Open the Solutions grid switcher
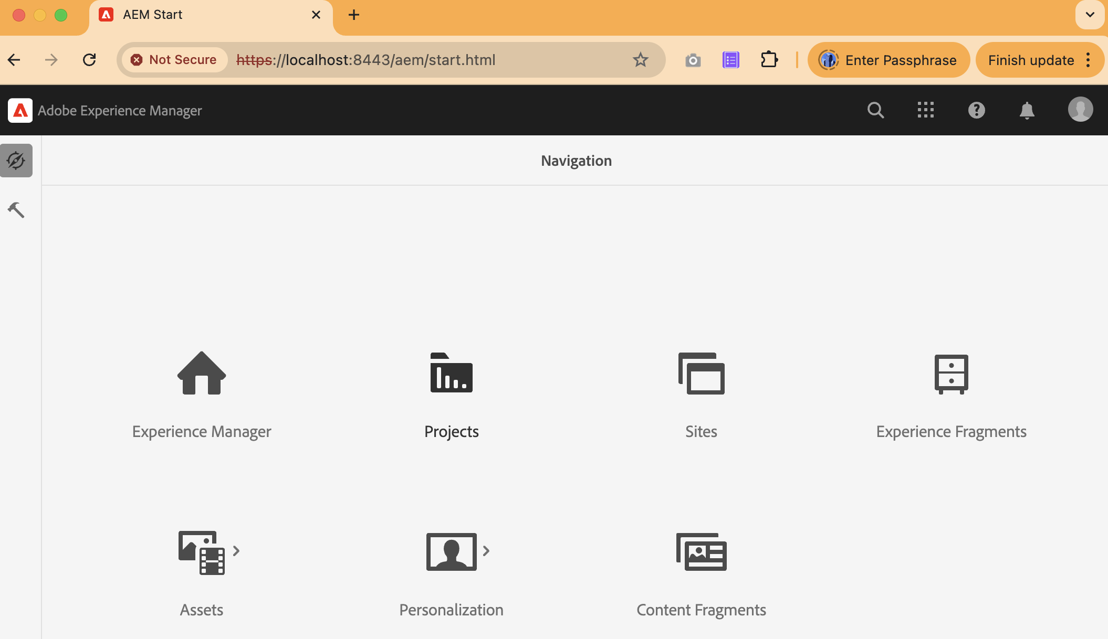This screenshot has height=639, width=1108. coord(926,110)
